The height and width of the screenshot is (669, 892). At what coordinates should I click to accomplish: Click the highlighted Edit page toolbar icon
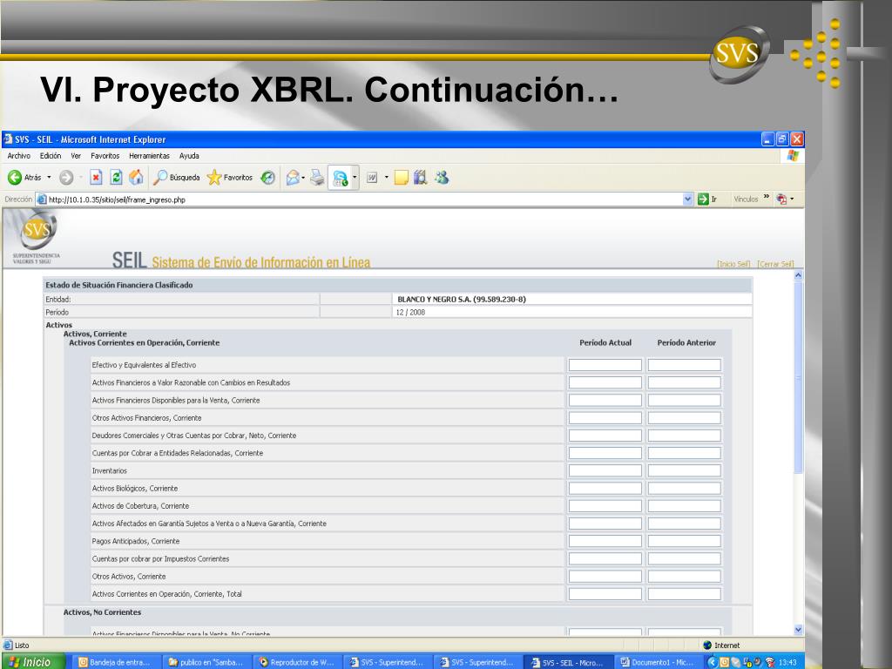341,178
